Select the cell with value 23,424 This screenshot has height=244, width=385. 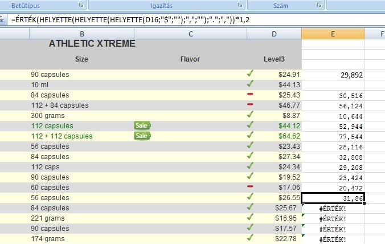333,177
